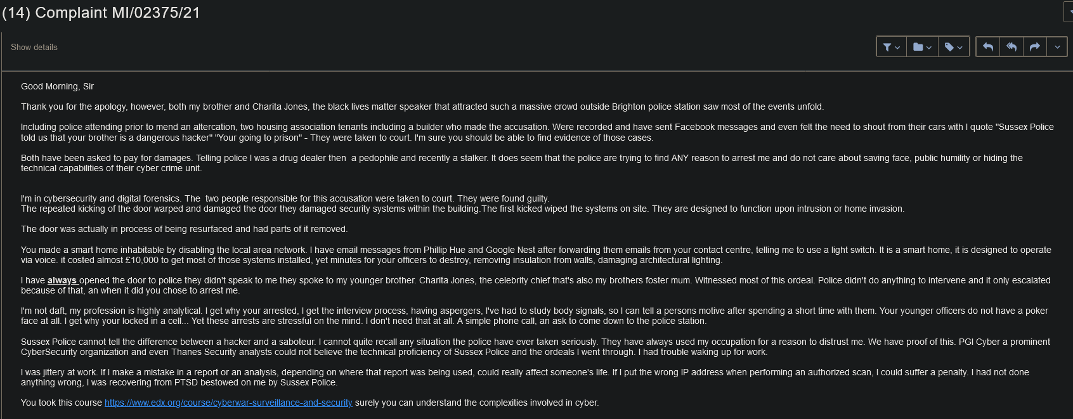Click the Reply All double-arrow icon
Image resolution: width=1073 pixels, height=419 pixels.
click(x=1011, y=47)
